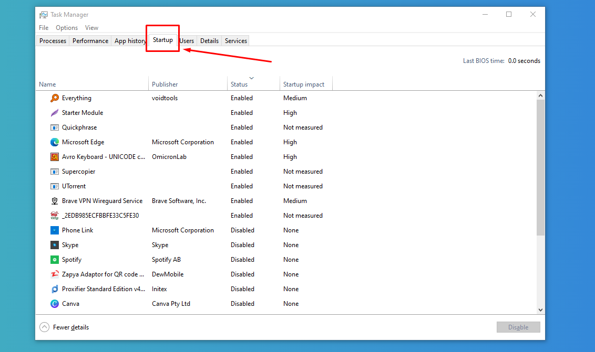The height and width of the screenshot is (352, 595).
Task: Click the Disable button
Action: (x=518, y=327)
